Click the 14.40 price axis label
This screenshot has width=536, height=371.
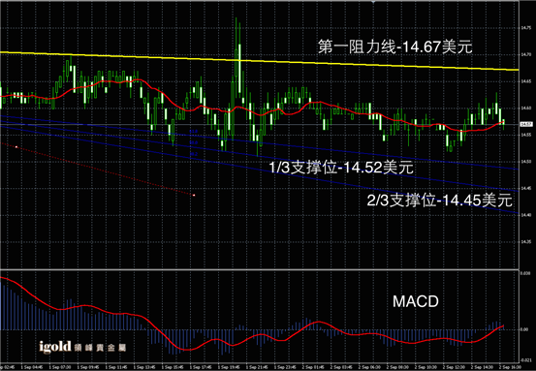coord(525,215)
